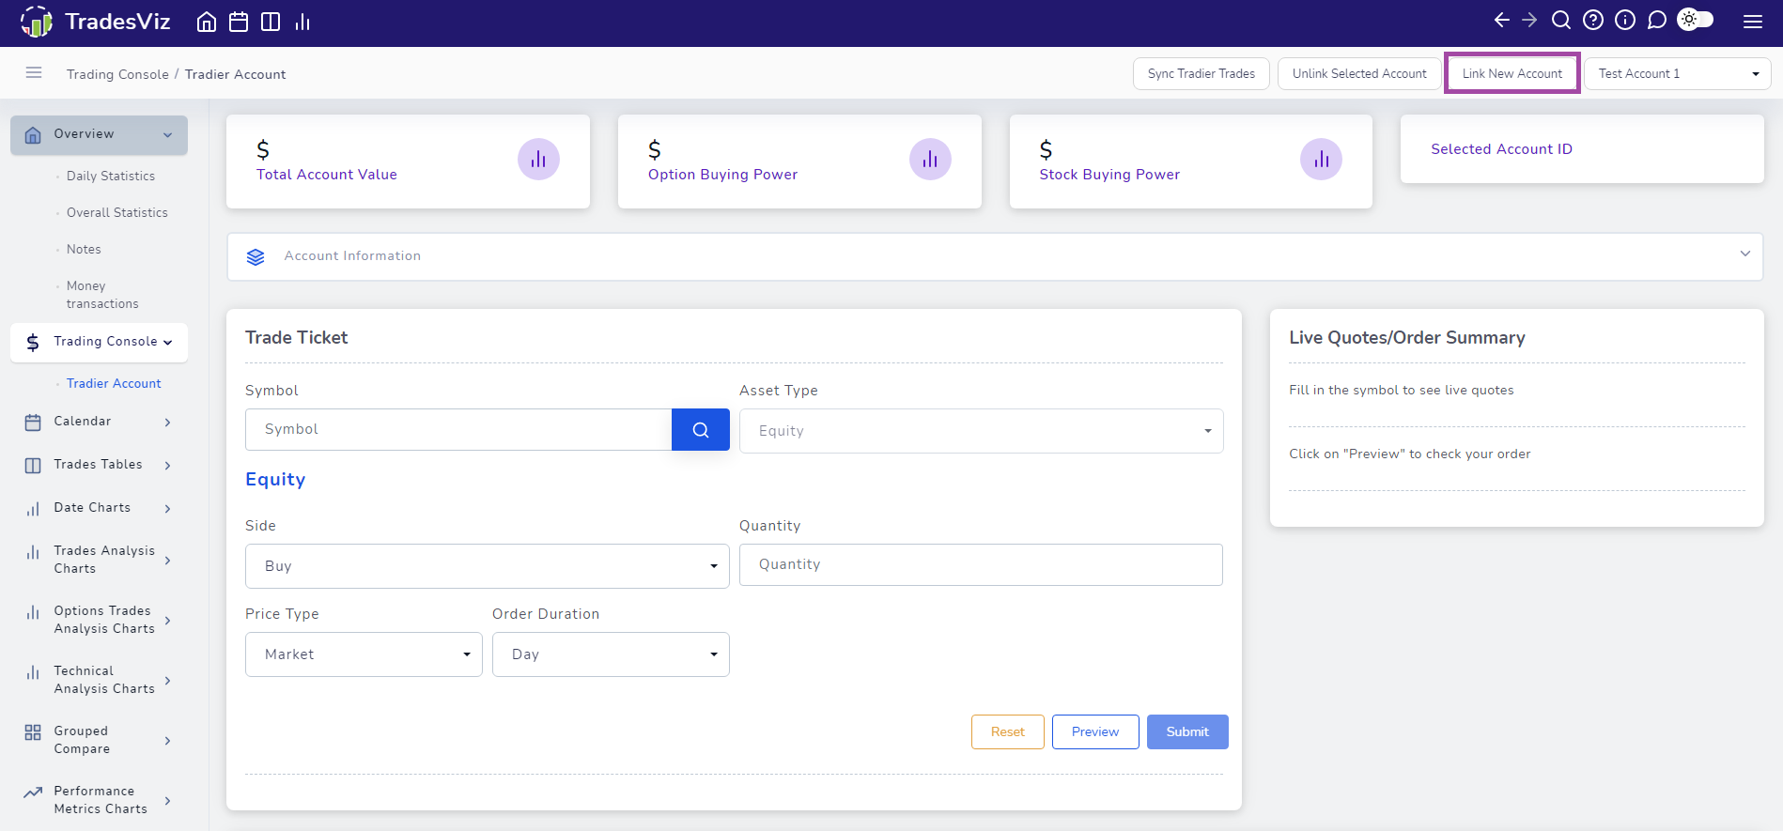This screenshot has height=831, width=1783.
Task: Select Tradier Account in sidebar
Action: tap(114, 383)
